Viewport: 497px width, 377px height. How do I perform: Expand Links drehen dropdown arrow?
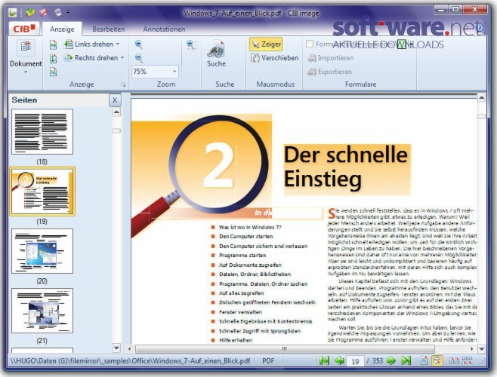tap(118, 44)
